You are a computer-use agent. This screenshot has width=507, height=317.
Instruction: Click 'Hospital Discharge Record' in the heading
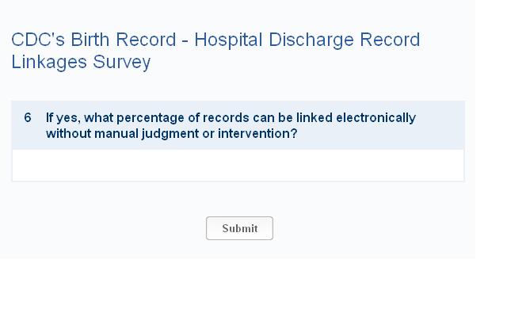click(307, 40)
